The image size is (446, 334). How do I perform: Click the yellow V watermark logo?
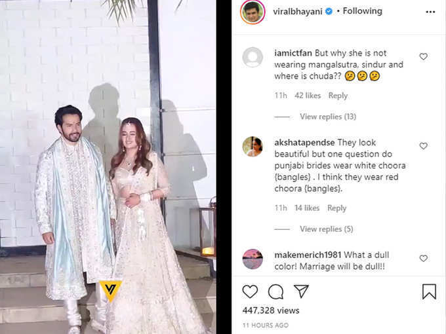(x=110, y=290)
